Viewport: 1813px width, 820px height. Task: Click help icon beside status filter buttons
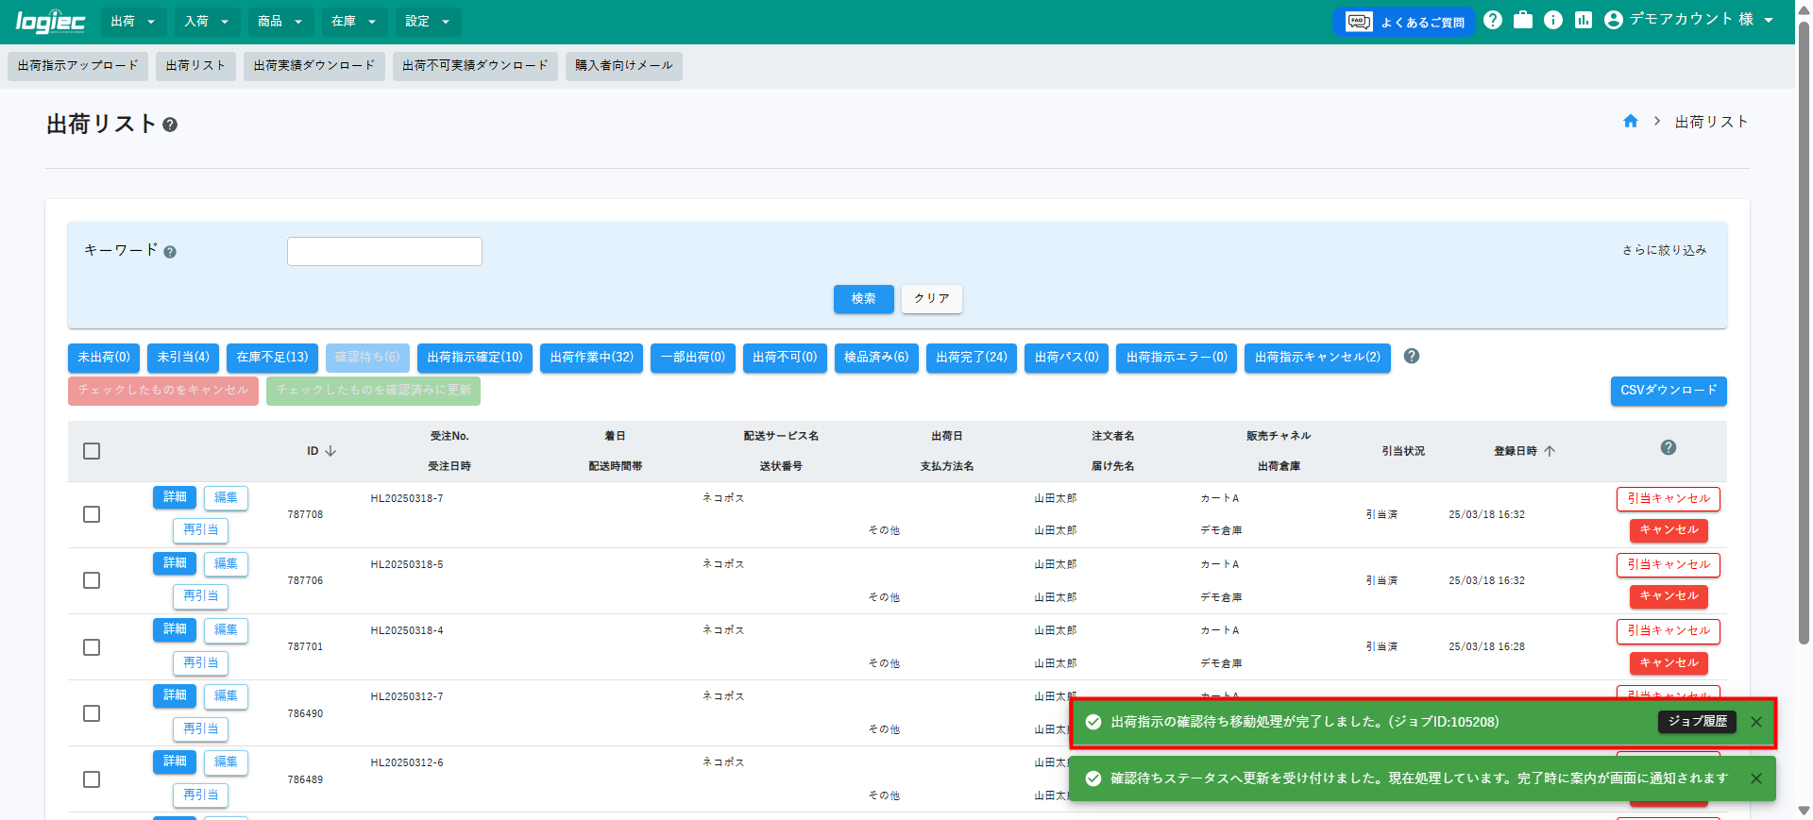pos(1412,357)
